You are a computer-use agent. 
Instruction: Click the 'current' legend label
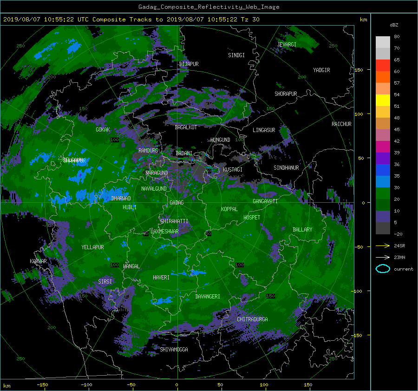click(404, 269)
